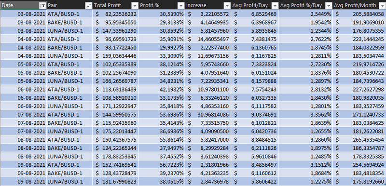This screenshot has height=186, width=386.
Task: Open the Pair column sort dropdown
Action: 89,5
